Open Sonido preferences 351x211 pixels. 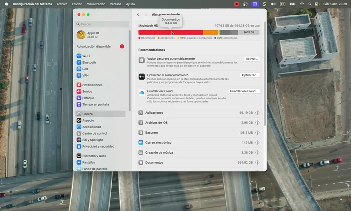(x=87, y=92)
